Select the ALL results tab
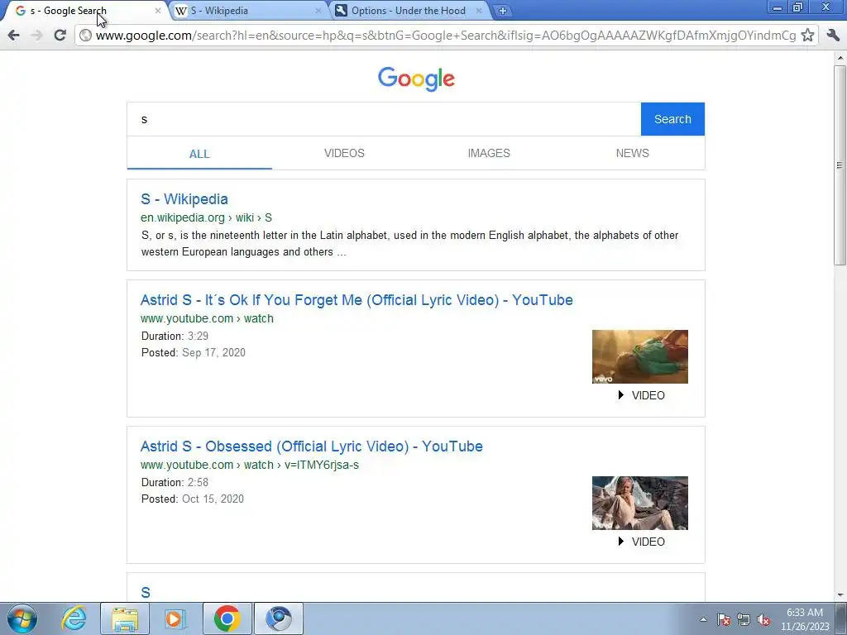The image size is (847, 635). [x=199, y=154]
